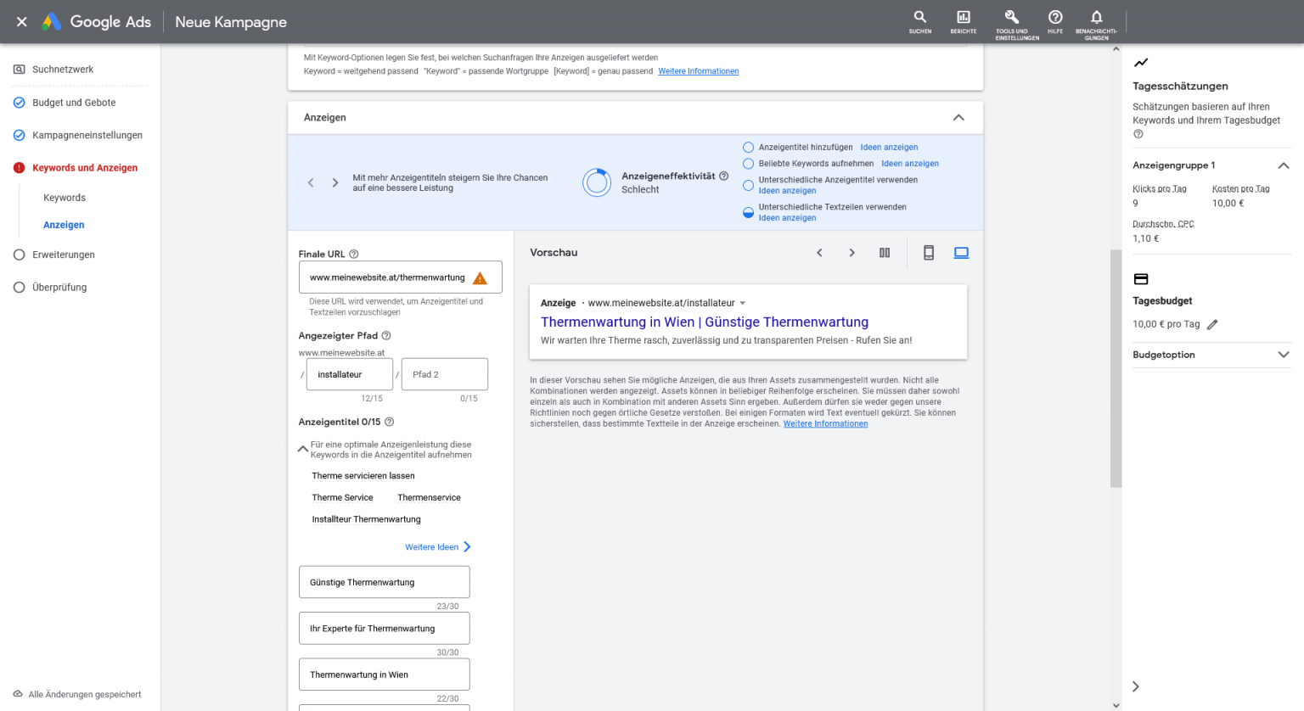1304x711 pixels.
Task: Toggle preview side-by-side column view
Action: click(x=885, y=253)
